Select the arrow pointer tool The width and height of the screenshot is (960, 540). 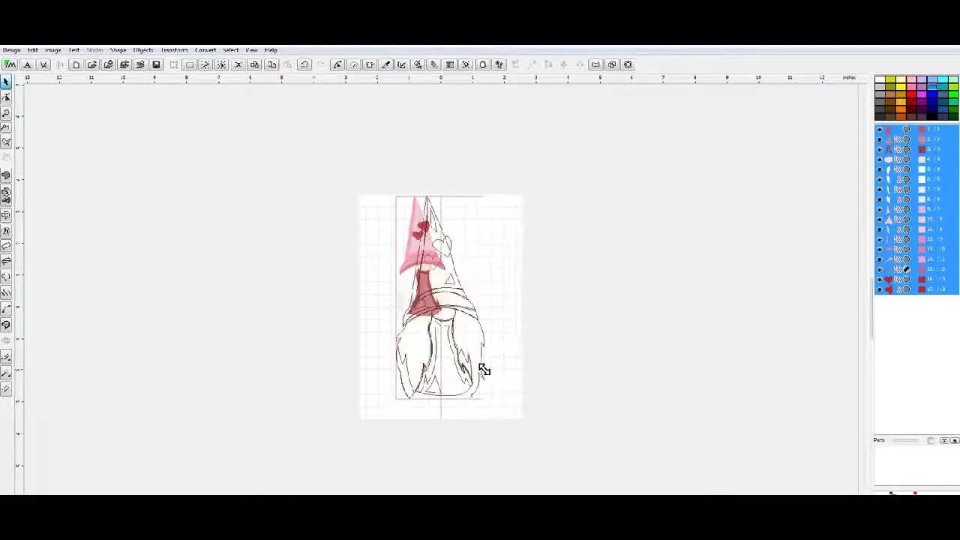pyautogui.click(x=6, y=81)
